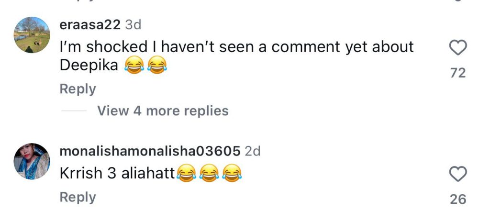Image resolution: width=490 pixels, height=210 pixels.
Task: Click the first laughing emoji after Deepika
Action: (x=134, y=66)
